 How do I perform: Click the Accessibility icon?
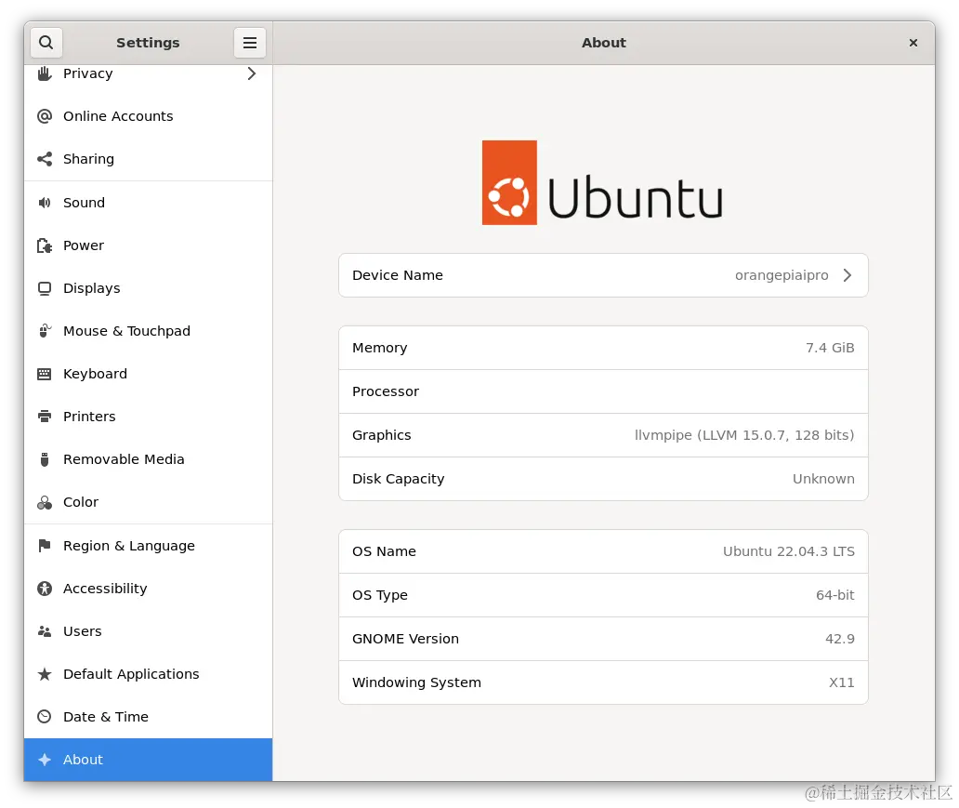point(44,589)
